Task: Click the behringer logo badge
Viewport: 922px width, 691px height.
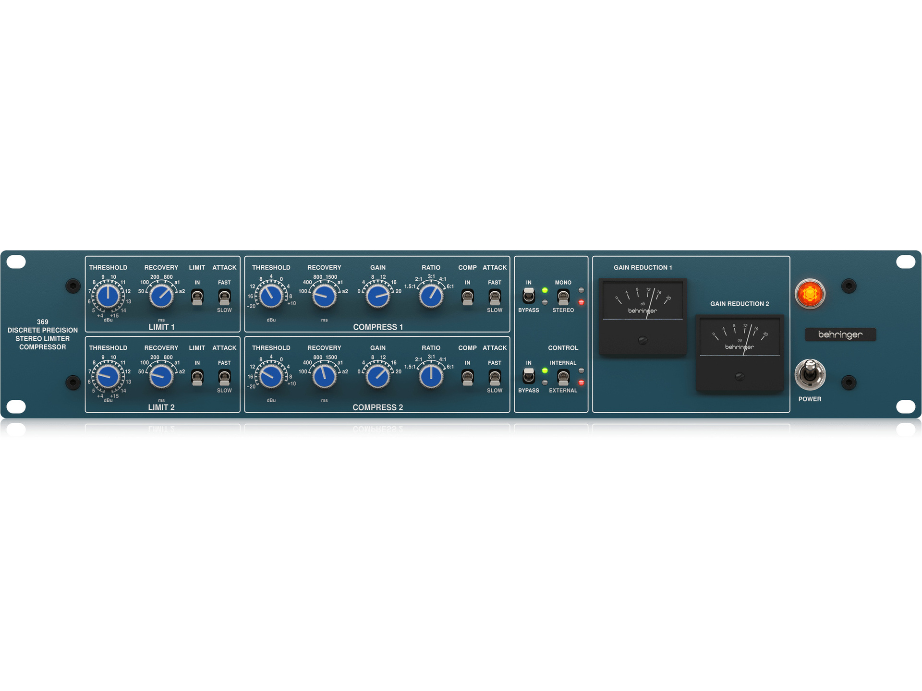Action: [x=840, y=335]
